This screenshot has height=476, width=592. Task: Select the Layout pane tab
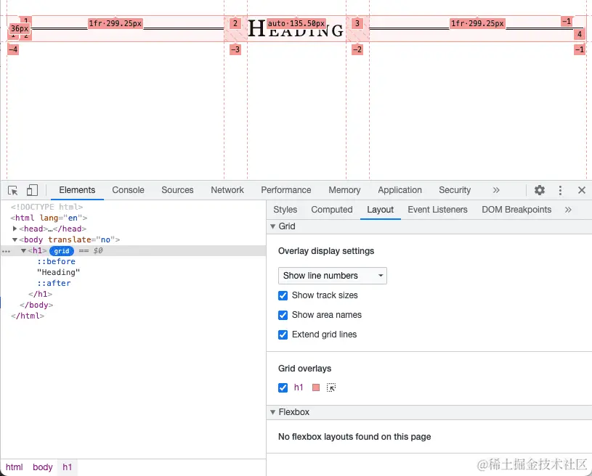pyautogui.click(x=380, y=210)
